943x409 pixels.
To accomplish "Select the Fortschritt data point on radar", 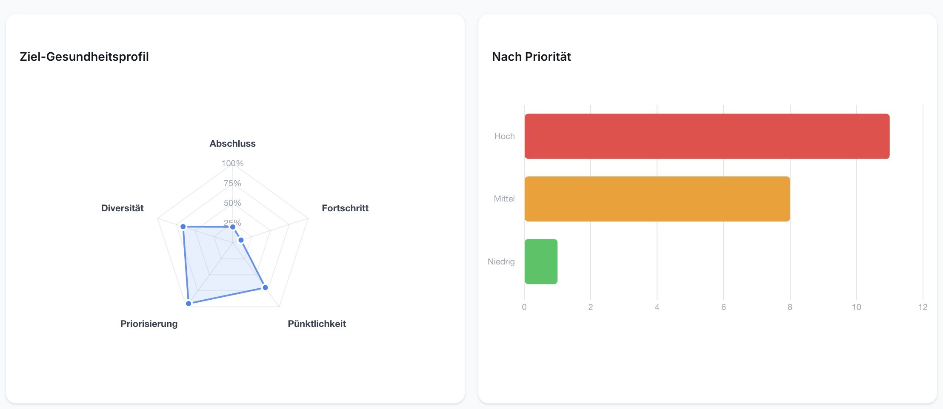I will pyautogui.click(x=241, y=240).
